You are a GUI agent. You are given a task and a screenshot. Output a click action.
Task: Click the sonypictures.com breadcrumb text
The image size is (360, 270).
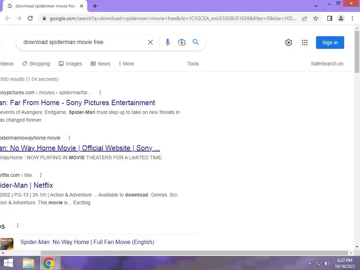45,92
